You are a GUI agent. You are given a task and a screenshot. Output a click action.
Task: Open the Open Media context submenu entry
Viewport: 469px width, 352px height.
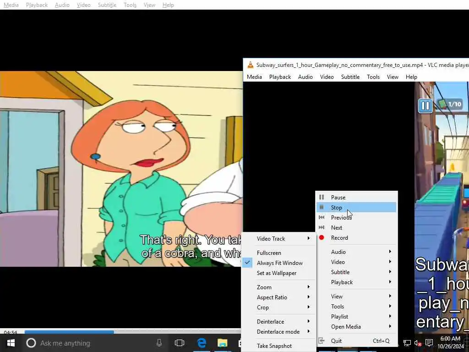point(356,326)
